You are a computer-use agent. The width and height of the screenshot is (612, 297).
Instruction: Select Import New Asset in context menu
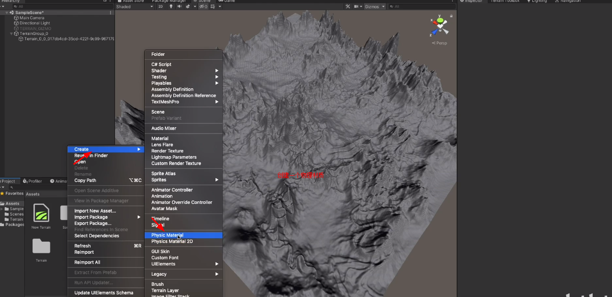click(x=106, y=211)
